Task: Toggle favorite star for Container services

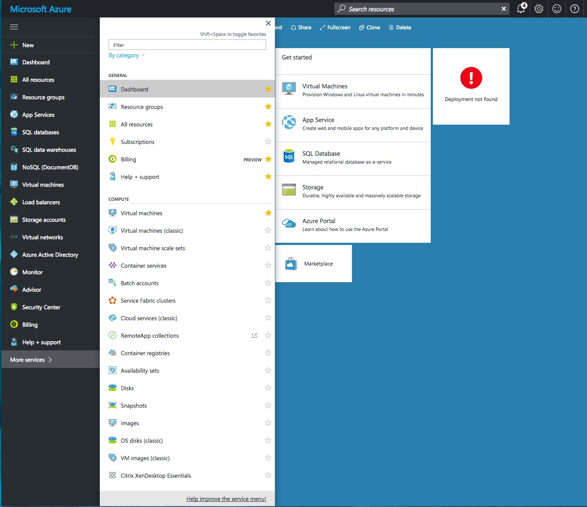Action: tap(268, 266)
